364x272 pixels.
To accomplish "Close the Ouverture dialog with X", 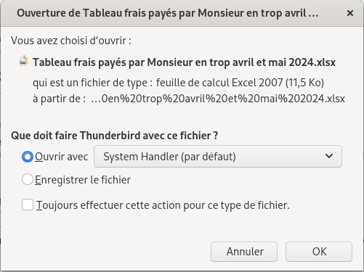I will pos(350,13).
